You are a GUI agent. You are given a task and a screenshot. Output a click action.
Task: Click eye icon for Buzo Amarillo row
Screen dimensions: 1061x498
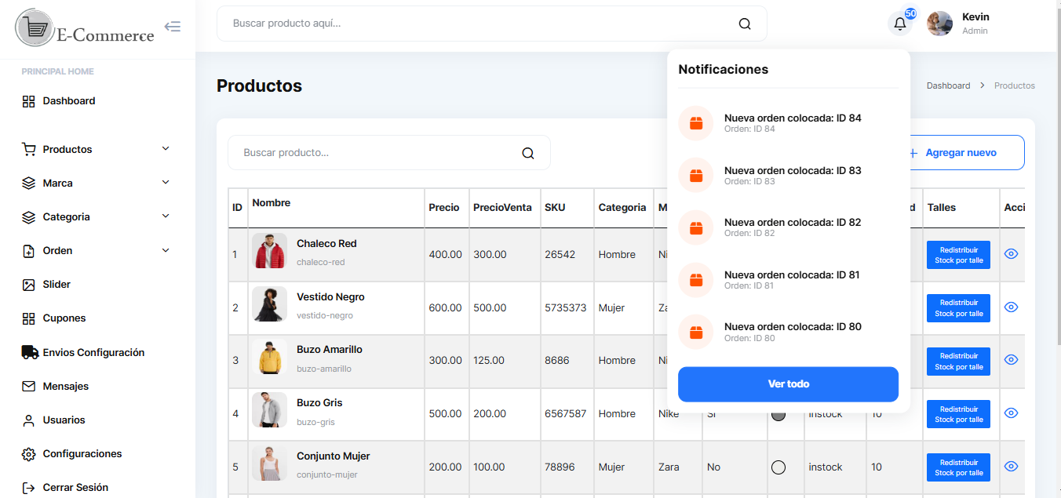coord(1011,360)
